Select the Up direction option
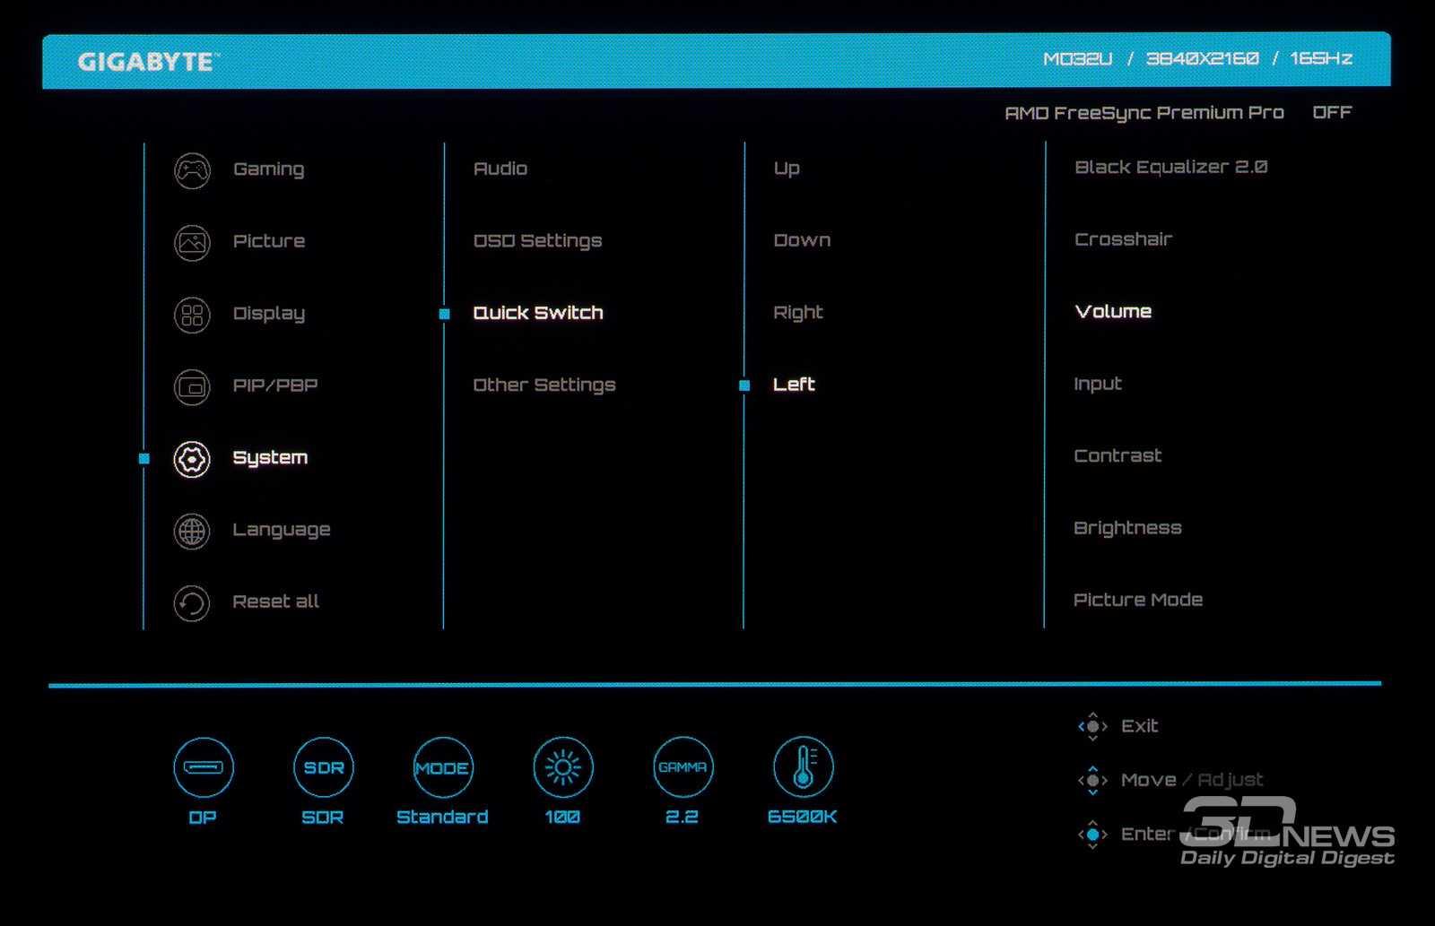The image size is (1435, 926). click(x=787, y=169)
